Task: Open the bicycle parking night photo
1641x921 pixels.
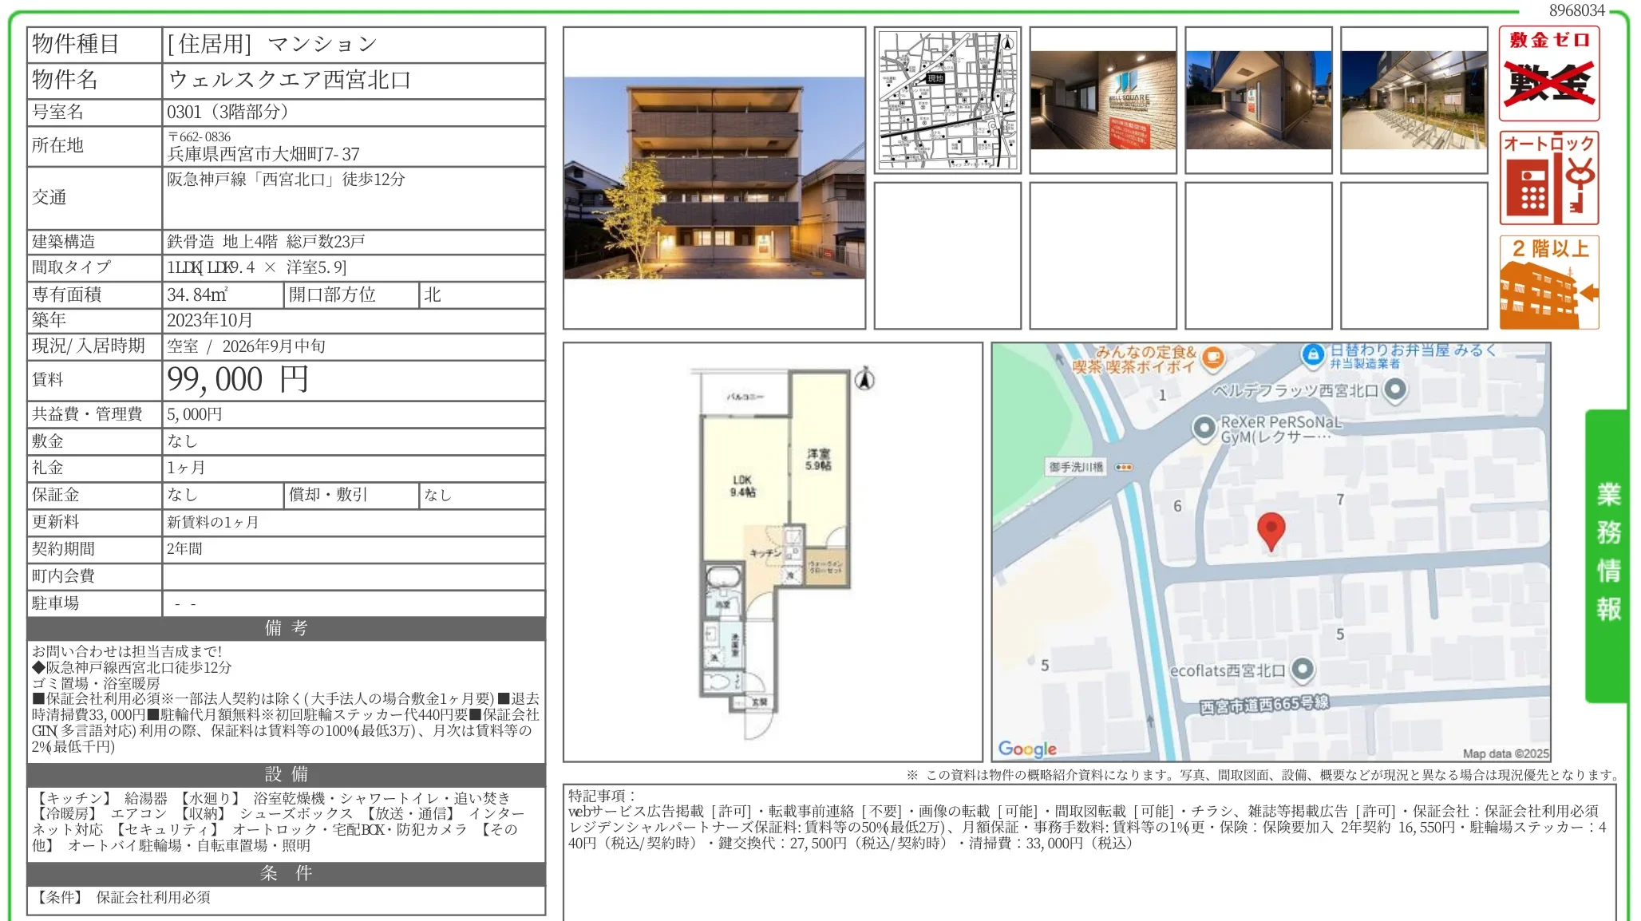Action: tap(1414, 100)
